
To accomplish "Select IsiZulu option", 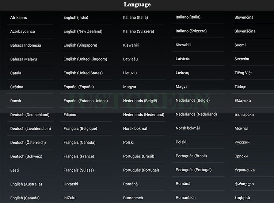I will pos(69,198).
